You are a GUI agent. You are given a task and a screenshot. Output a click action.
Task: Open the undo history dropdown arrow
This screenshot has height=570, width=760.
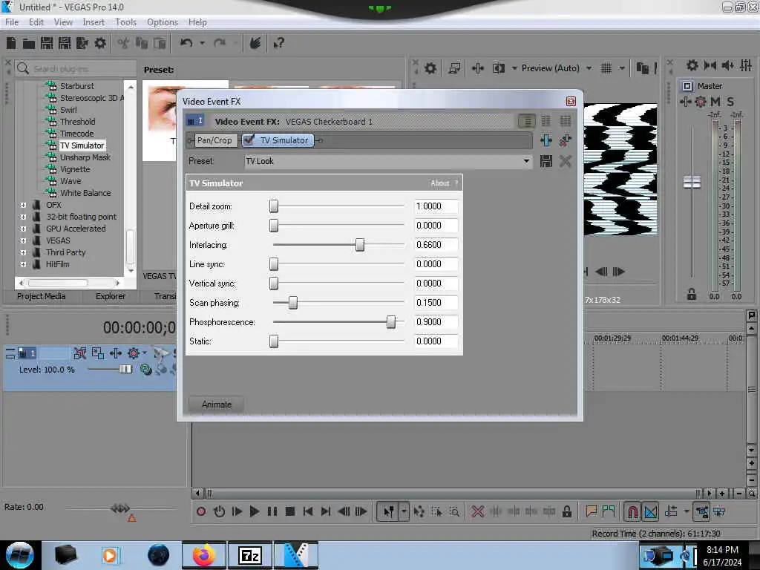[x=202, y=43]
